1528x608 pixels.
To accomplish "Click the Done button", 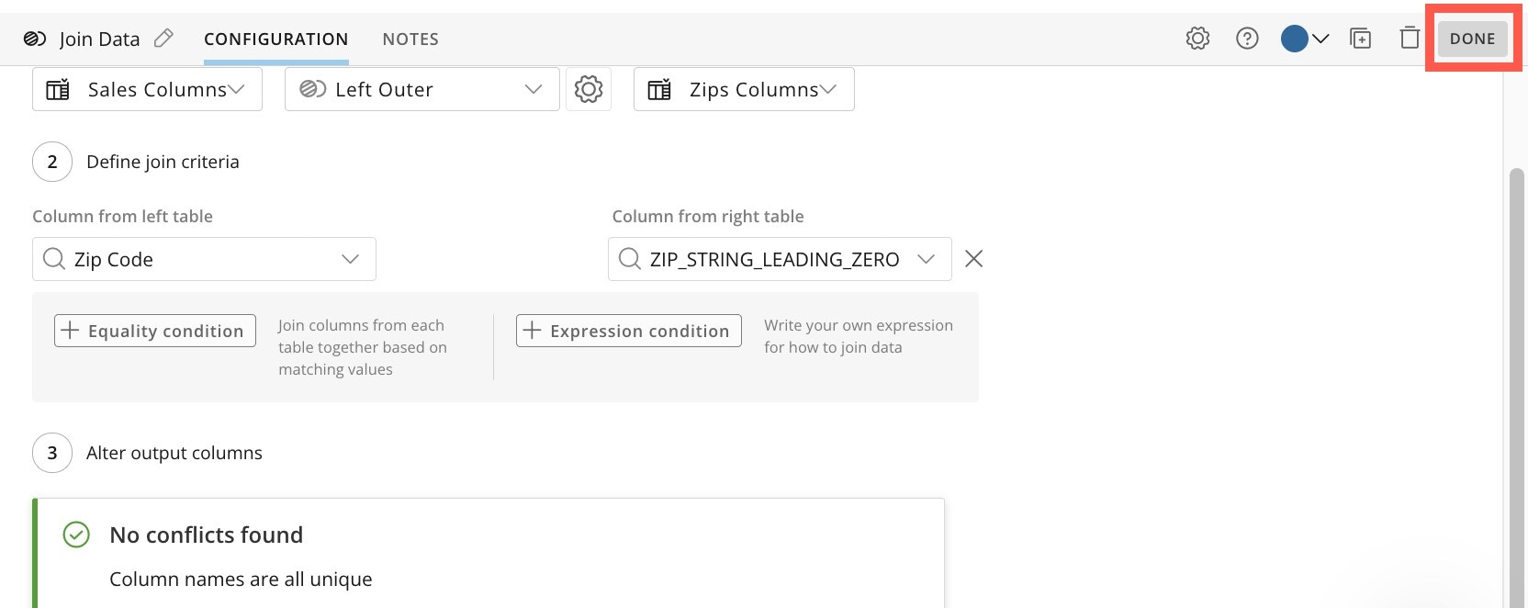I will click(1472, 39).
